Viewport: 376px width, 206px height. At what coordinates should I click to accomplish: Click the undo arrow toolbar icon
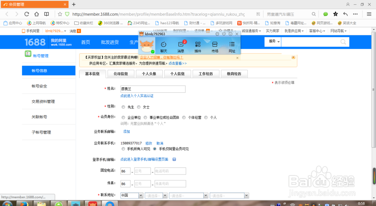pyautogui.click(x=345, y=14)
